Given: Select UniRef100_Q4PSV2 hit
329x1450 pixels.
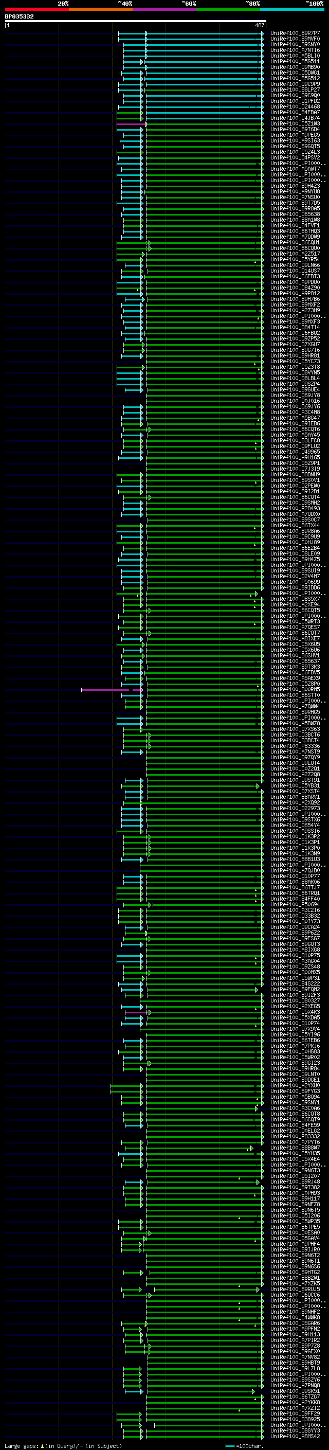Looking at the screenshot, I should click(295, 157).
